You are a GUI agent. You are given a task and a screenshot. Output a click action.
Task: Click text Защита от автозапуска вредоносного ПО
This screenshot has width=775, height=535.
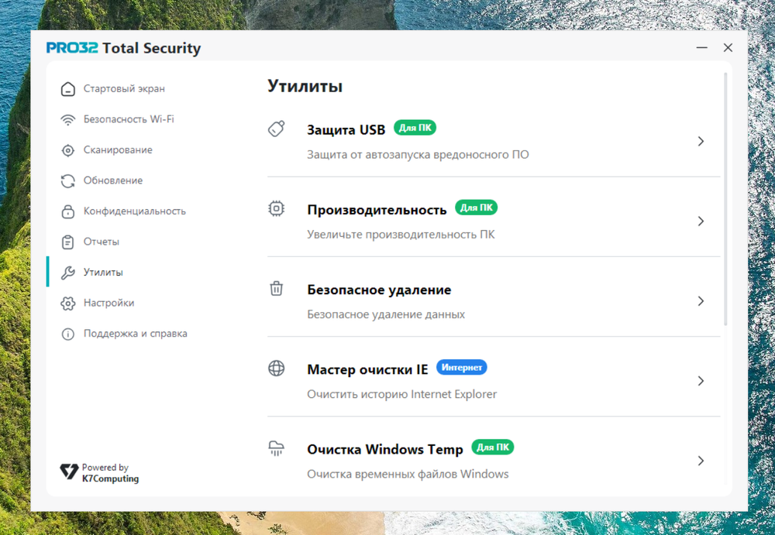click(418, 155)
